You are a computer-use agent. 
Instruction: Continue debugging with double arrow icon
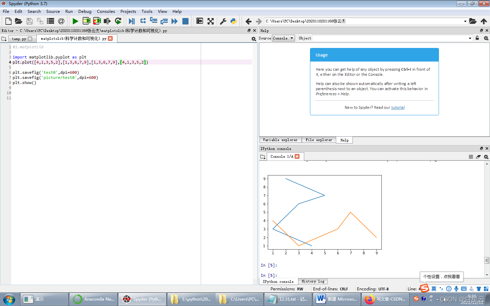[175, 21]
